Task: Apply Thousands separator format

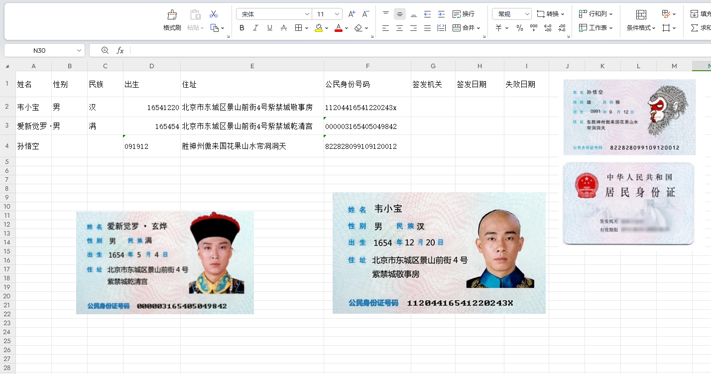Action: (534, 28)
